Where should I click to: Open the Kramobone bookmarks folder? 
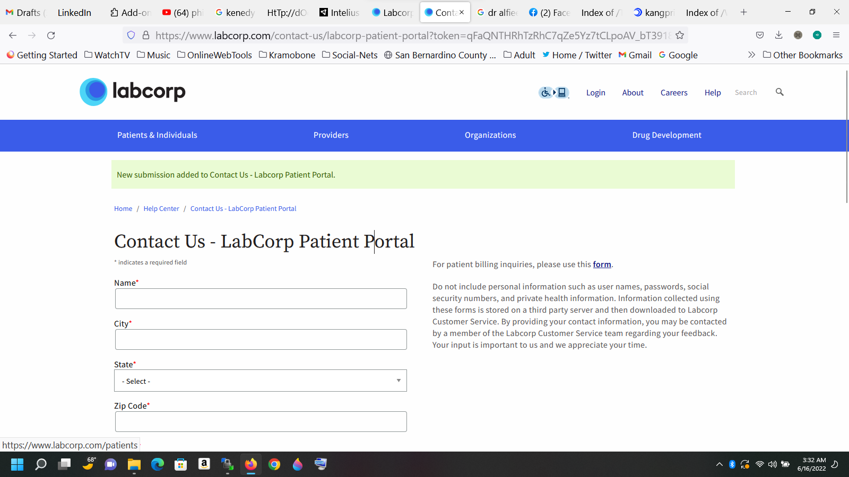click(287, 55)
